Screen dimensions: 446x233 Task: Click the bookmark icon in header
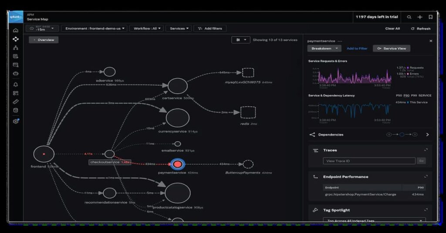431,17
